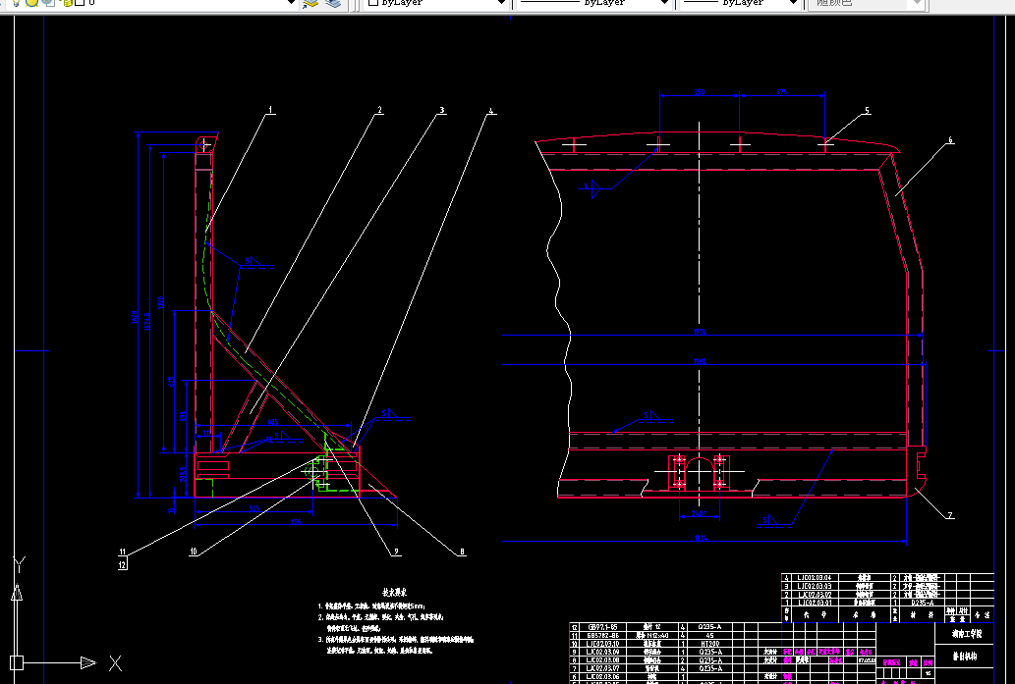Click the LJC02.03.03 table cell
The height and width of the screenshot is (684, 1015).
pos(815,586)
